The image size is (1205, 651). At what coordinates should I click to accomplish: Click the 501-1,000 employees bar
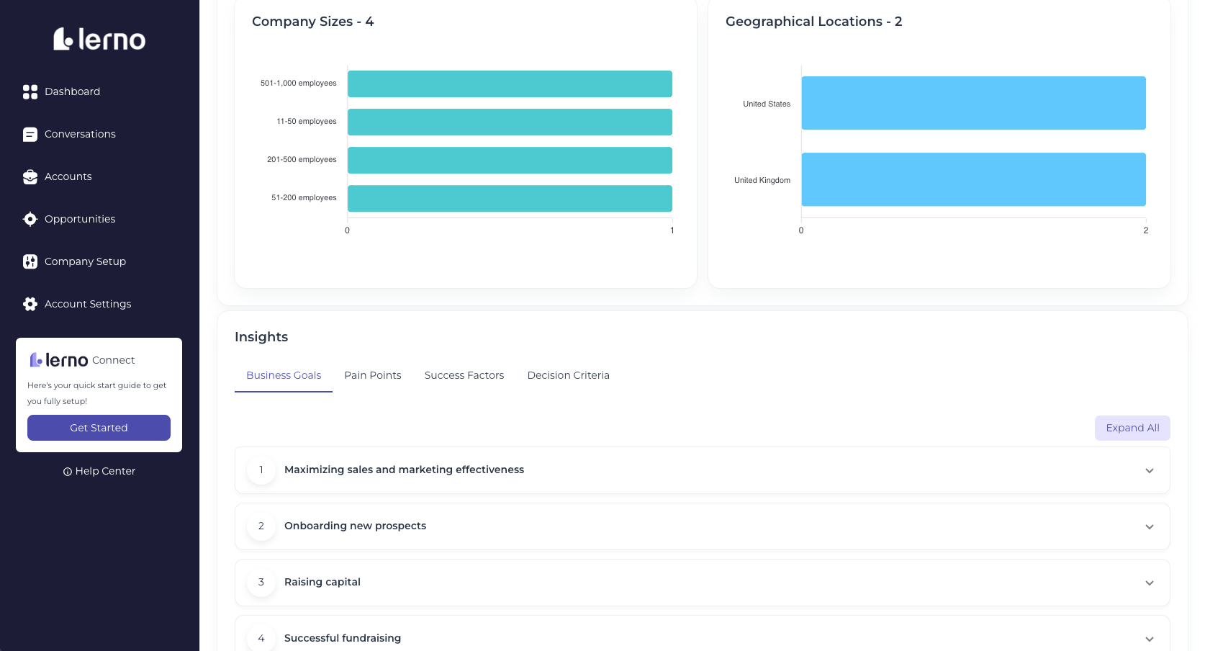coord(510,84)
